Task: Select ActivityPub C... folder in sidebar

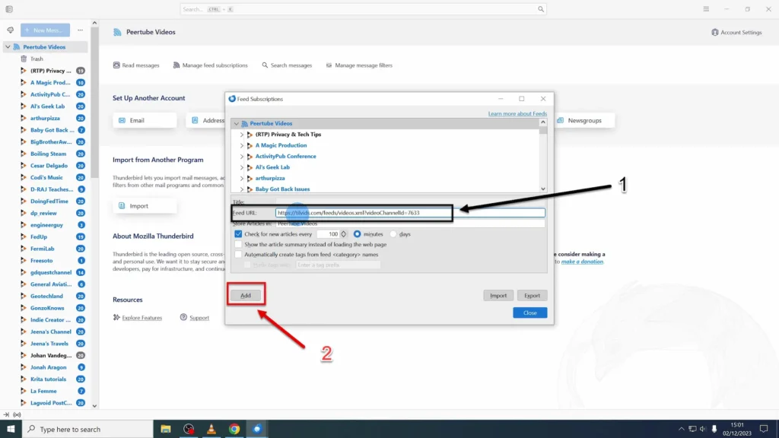Action: [50, 94]
